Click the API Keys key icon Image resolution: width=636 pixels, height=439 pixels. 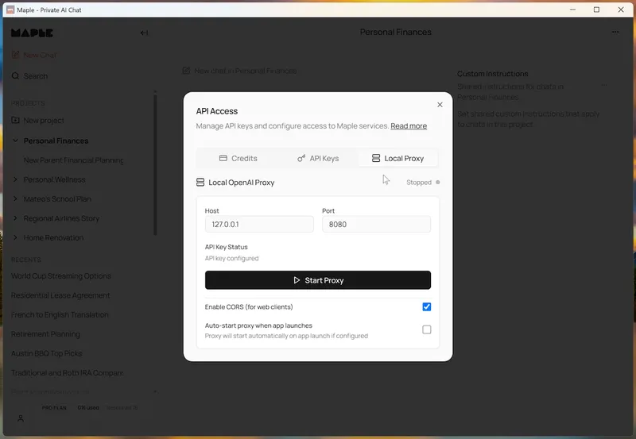[301, 158]
